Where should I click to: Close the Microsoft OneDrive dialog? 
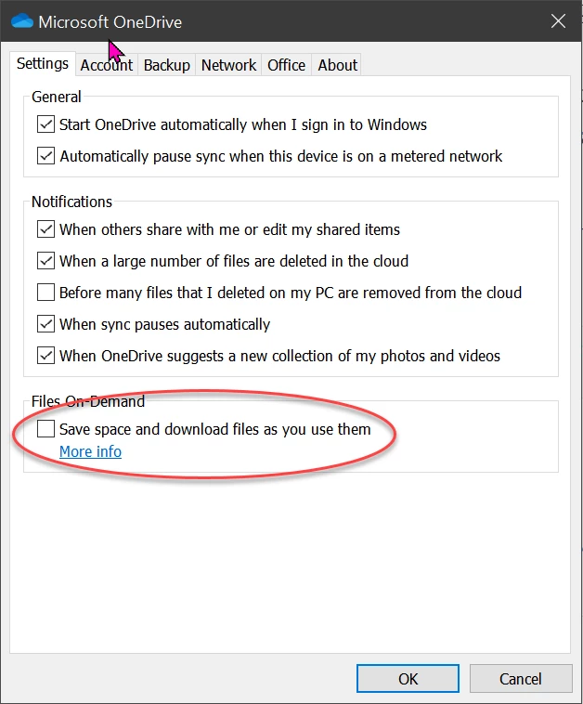click(x=558, y=21)
